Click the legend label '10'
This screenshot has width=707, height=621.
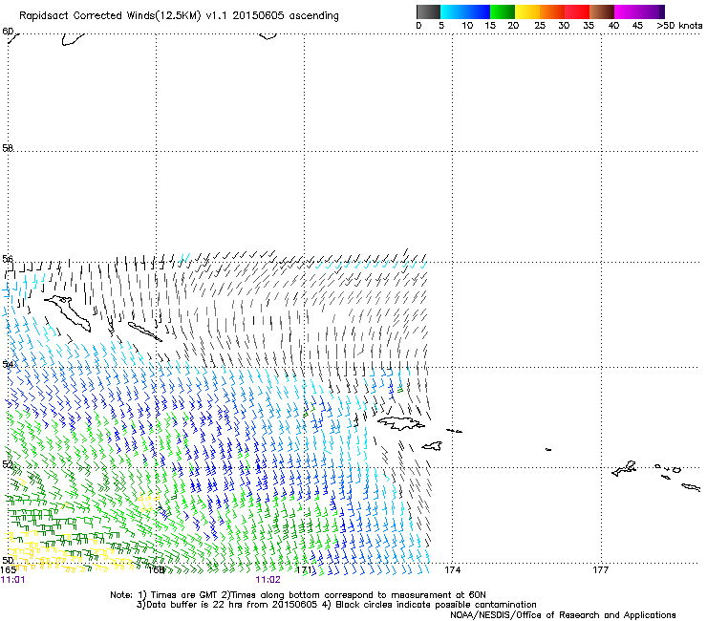[x=467, y=26]
